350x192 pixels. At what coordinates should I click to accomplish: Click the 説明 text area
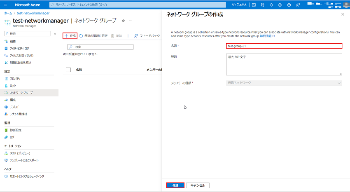click(x=284, y=64)
